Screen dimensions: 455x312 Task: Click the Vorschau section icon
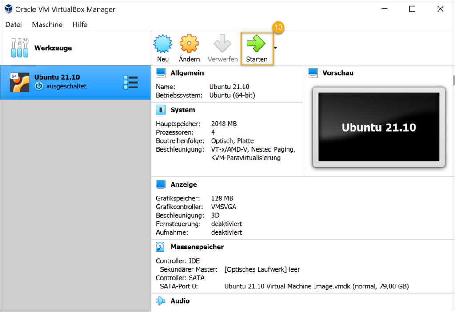point(313,72)
